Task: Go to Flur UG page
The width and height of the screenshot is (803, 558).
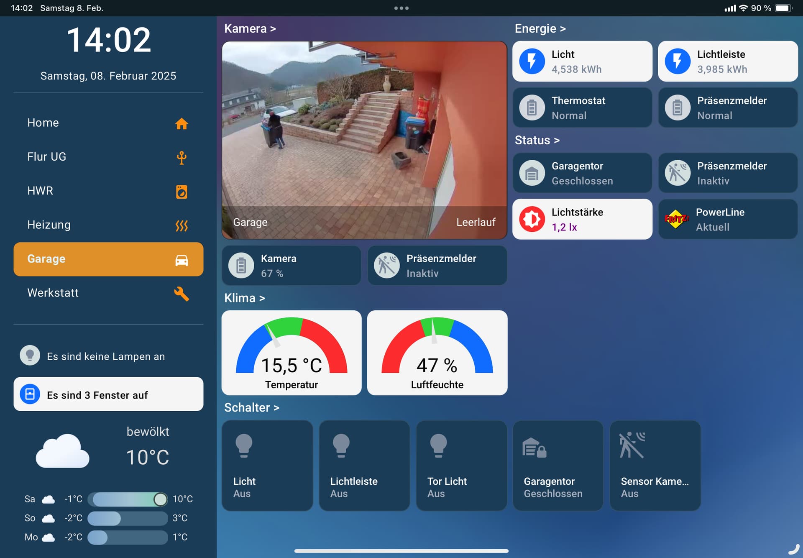Action: coord(108,157)
